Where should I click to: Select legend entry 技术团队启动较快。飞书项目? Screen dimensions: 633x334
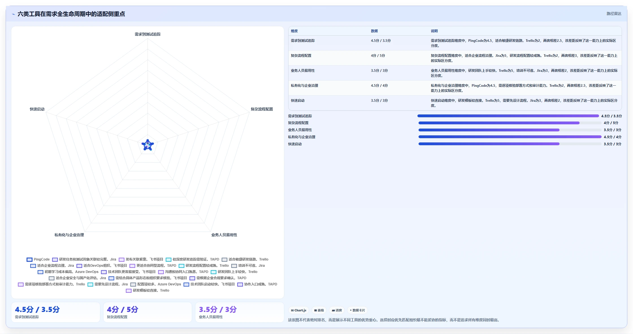(x=209, y=284)
